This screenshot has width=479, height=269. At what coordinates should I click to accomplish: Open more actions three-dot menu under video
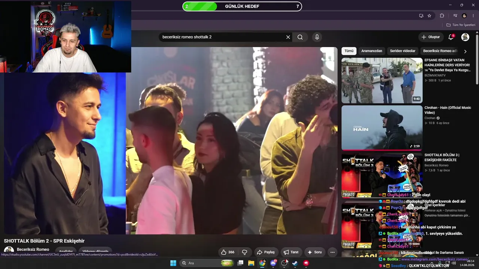coord(333,252)
